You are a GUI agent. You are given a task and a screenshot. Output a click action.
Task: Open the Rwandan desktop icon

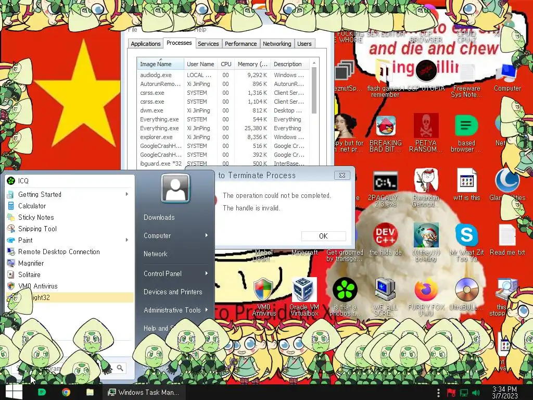coord(426,187)
